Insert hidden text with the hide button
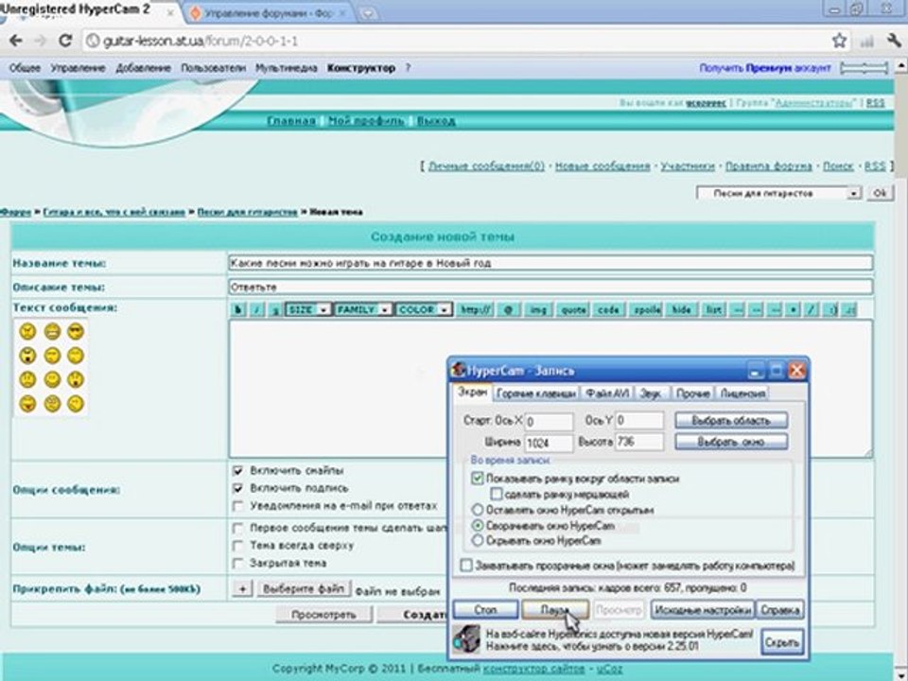Viewport: 908px width, 681px height. coord(681,310)
